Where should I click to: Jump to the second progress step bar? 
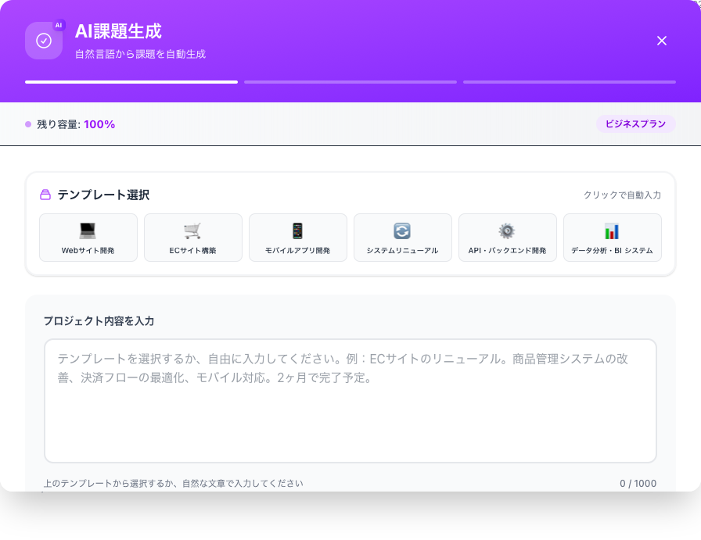(x=350, y=81)
